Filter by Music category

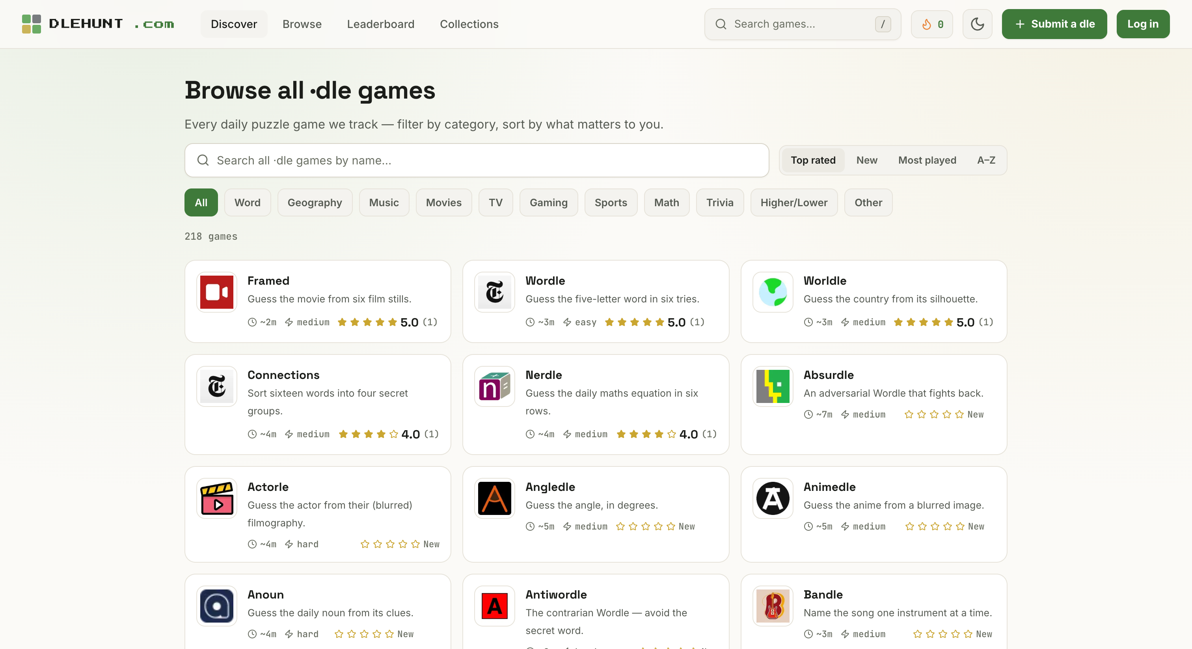384,202
